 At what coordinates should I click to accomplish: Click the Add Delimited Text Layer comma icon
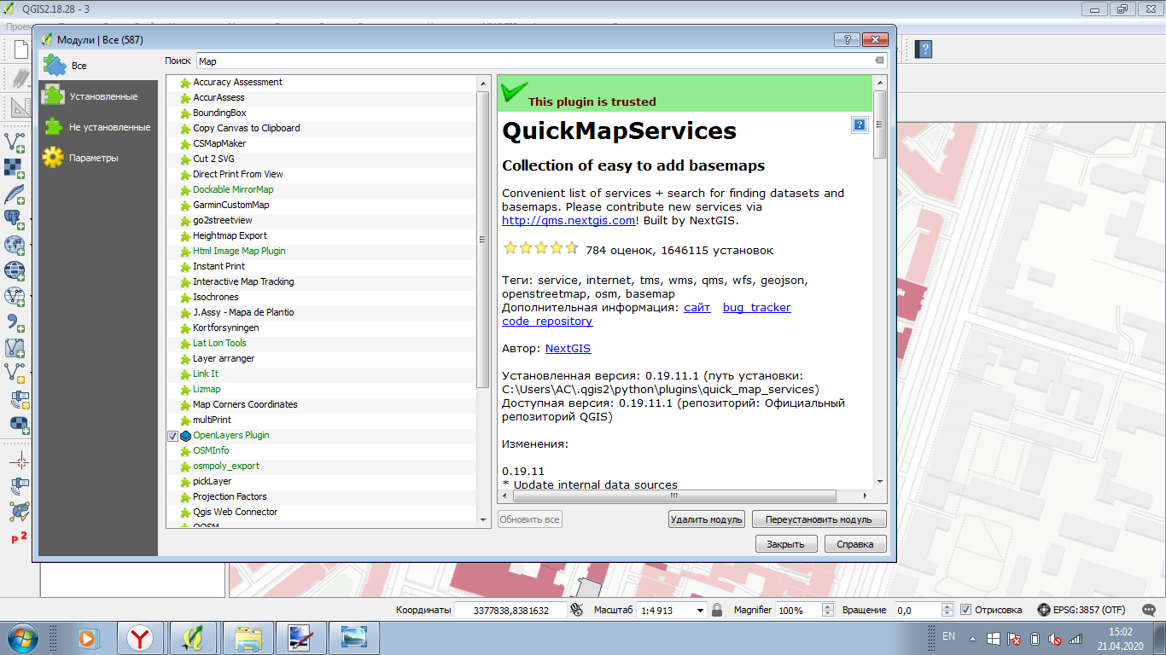pyautogui.click(x=15, y=322)
